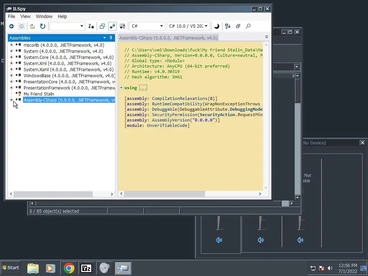Open the assembly list combo box
Viewport: 368px width, 276px height.
click(x=67, y=26)
